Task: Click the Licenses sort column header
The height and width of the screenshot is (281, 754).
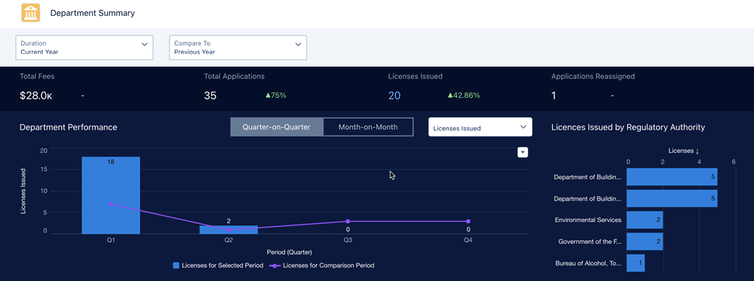Action: (683, 151)
